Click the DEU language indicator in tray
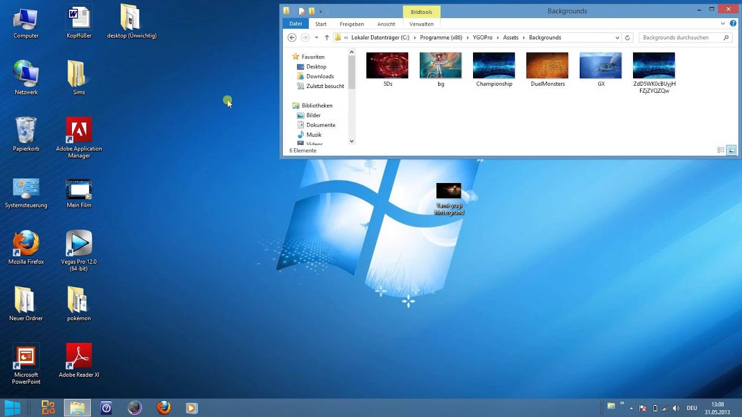 (x=692, y=408)
